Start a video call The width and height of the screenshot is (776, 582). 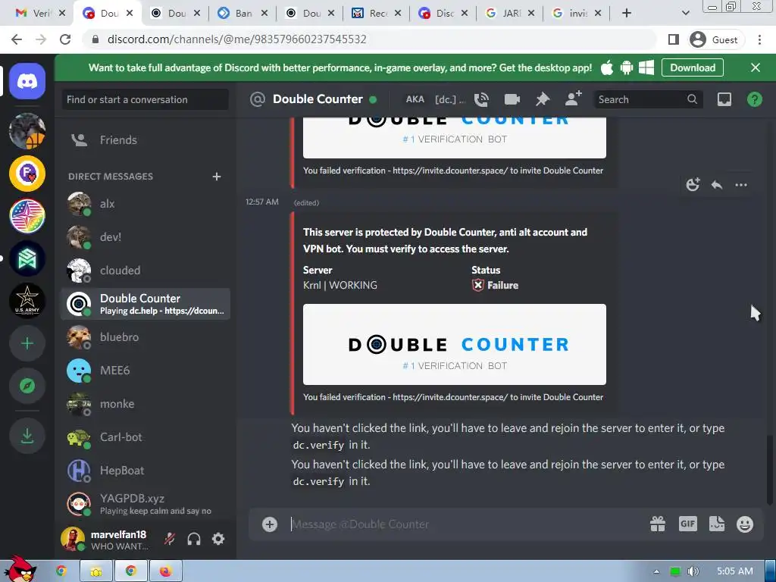click(512, 99)
